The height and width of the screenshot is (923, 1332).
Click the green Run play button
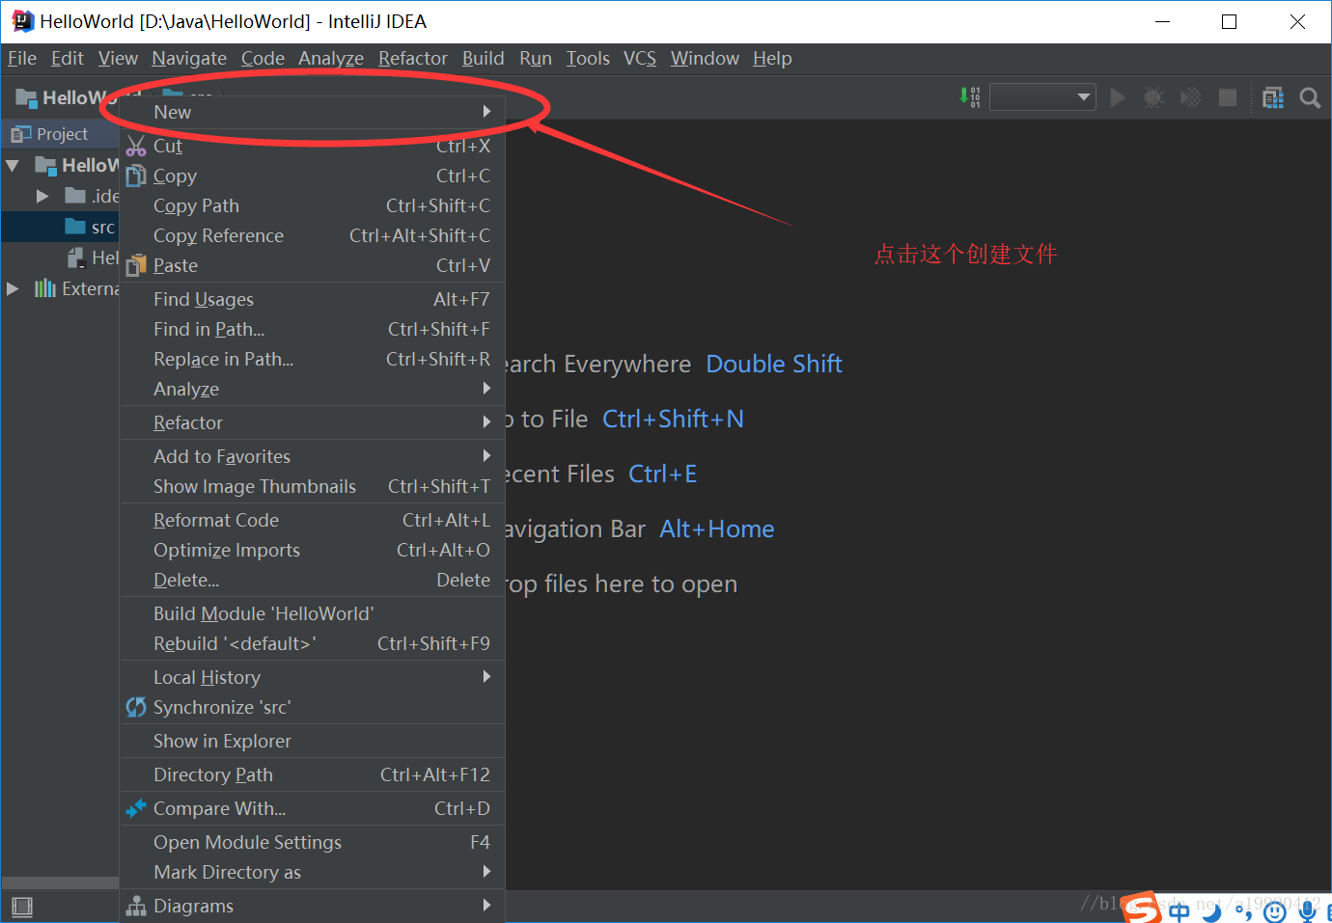(1118, 97)
